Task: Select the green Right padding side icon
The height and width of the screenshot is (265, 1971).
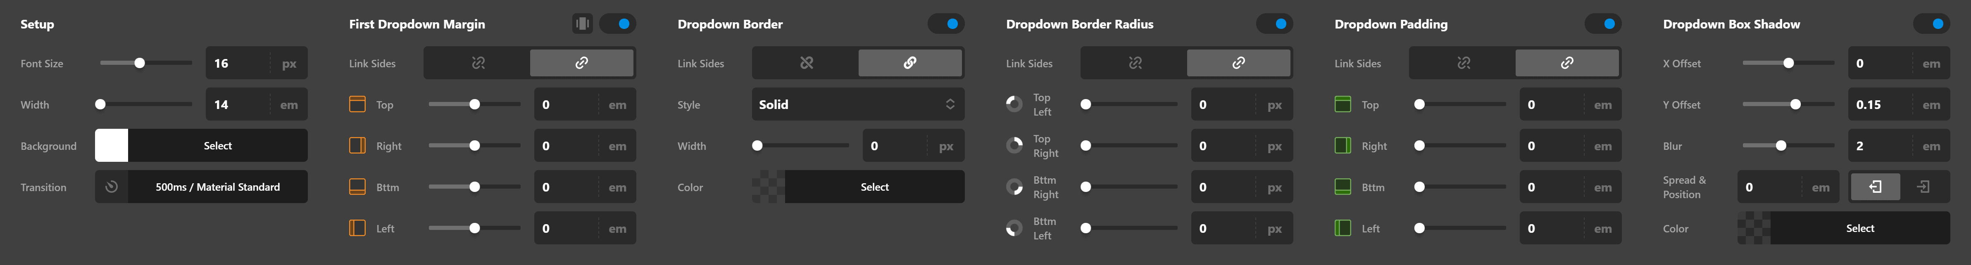Action: click(x=1343, y=146)
